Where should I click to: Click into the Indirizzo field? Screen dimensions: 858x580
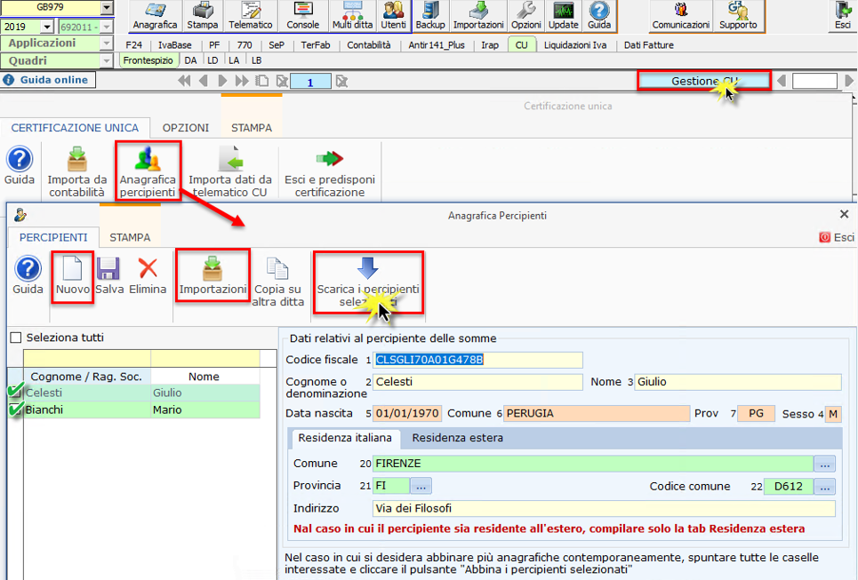(x=603, y=508)
